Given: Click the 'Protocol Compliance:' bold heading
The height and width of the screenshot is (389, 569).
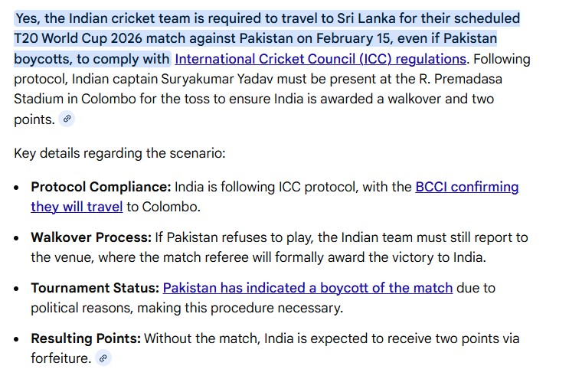Looking at the screenshot, I should 100,187.
